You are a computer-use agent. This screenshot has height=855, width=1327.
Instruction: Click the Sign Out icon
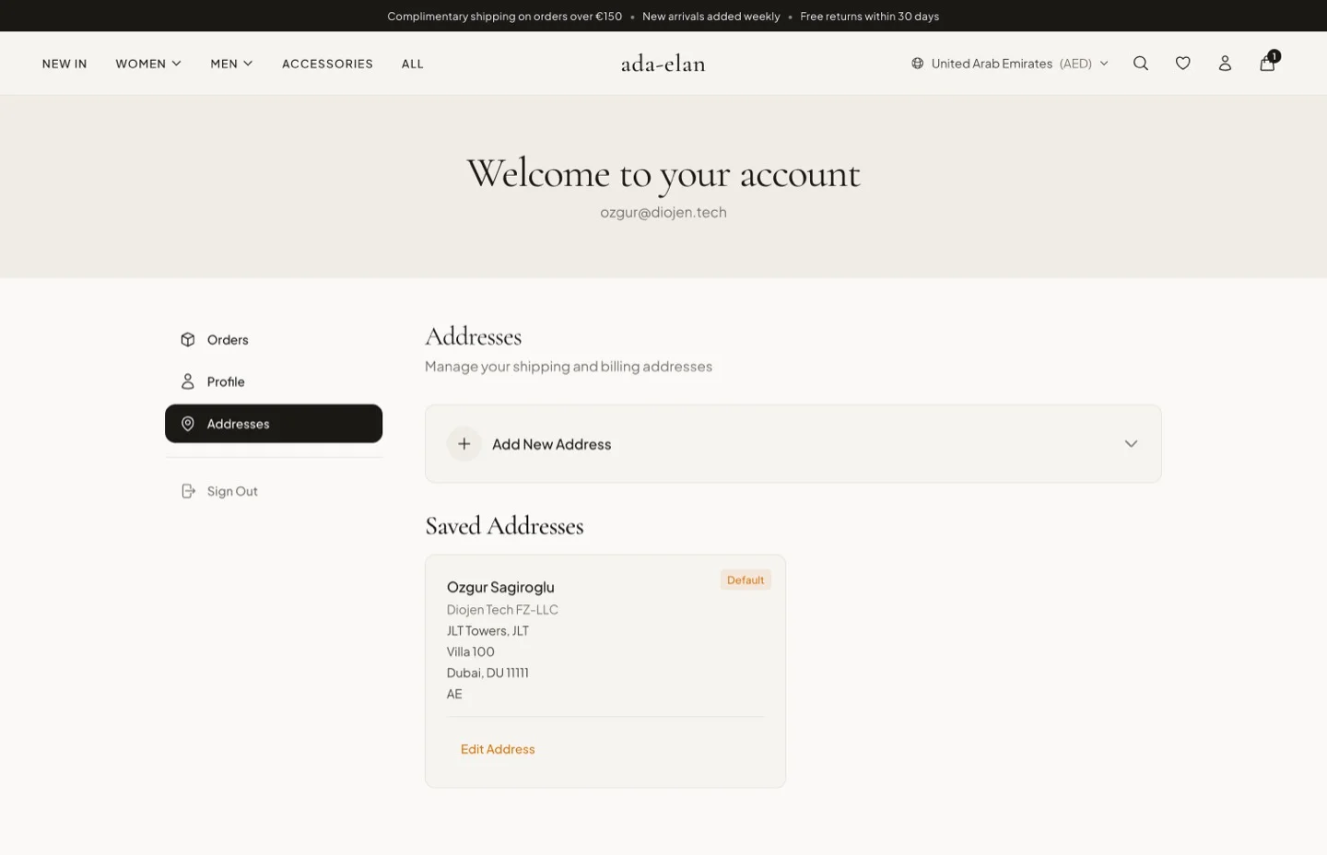pyautogui.click(x=187, y=491)
